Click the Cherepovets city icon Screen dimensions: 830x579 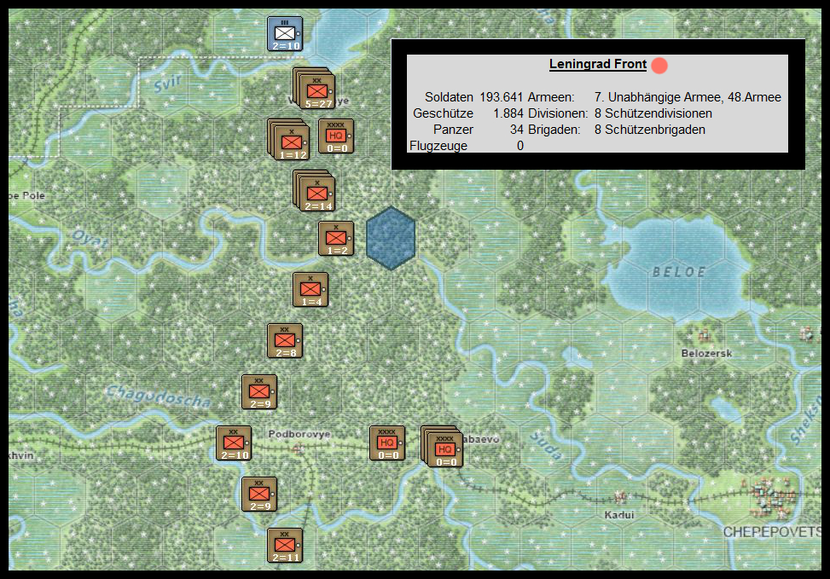(x=770, y=496)
